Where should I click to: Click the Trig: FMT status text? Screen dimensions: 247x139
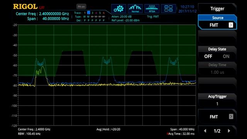point(153,17)
